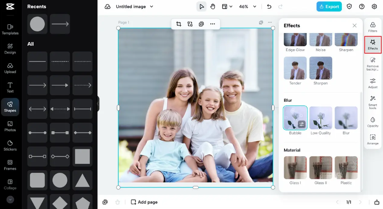Insert the recent arrow line shape

(x=60, y=24)
